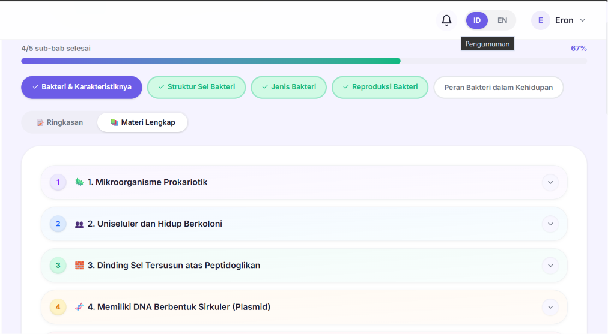Click 3. Dinding Sel Tersusun atas Peptidoglikan heading

(174, 266)
